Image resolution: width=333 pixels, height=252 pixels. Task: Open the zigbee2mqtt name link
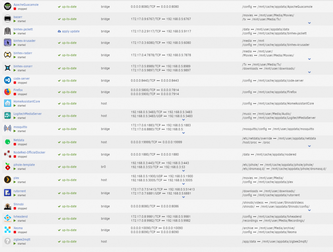[22, 239]
